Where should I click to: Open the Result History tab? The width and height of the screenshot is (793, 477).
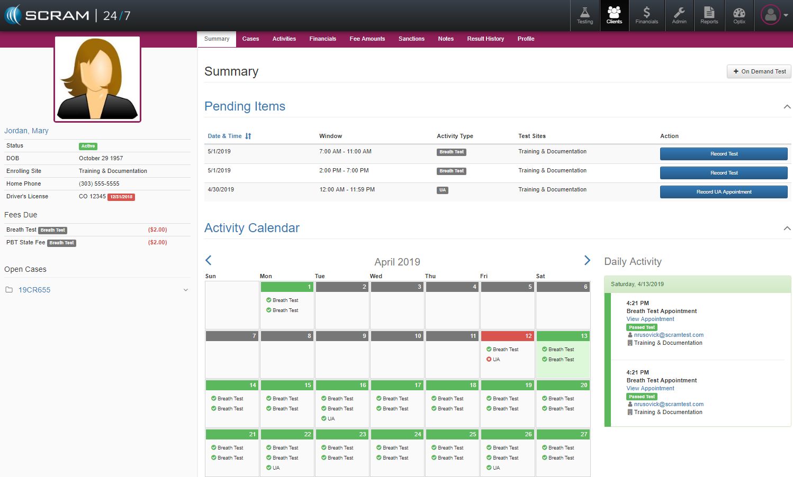(485, 39)
